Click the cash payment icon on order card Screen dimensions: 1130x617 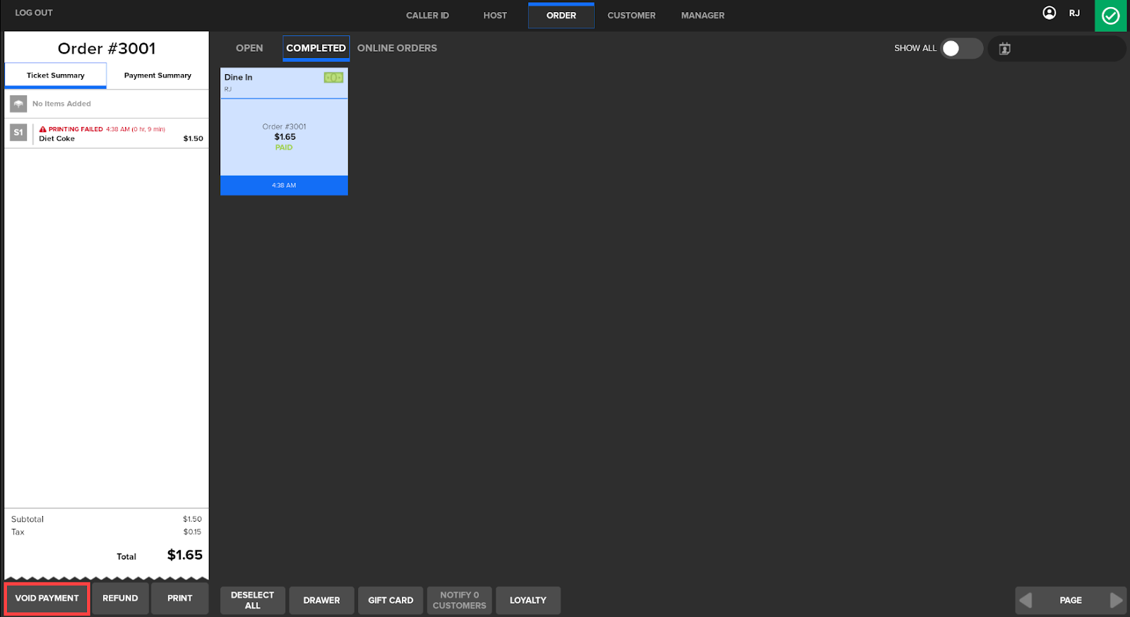click(333, 78)
